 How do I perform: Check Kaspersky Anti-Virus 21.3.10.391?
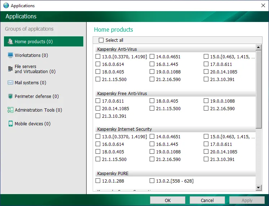(206, 79)
